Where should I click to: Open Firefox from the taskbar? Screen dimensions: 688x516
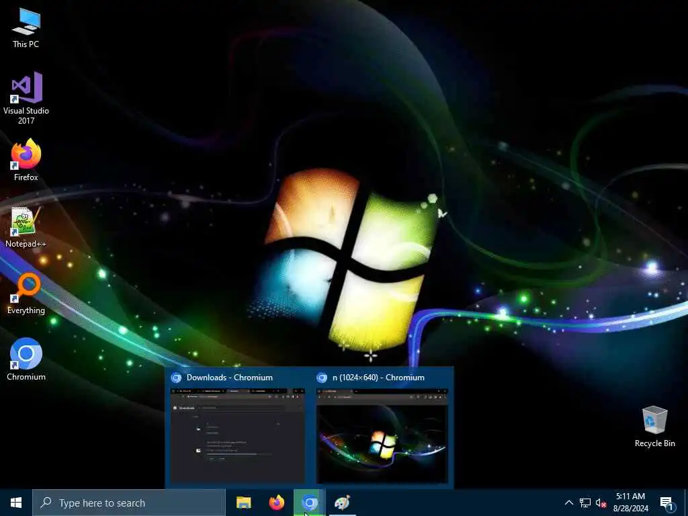click(x=276, y=503)
